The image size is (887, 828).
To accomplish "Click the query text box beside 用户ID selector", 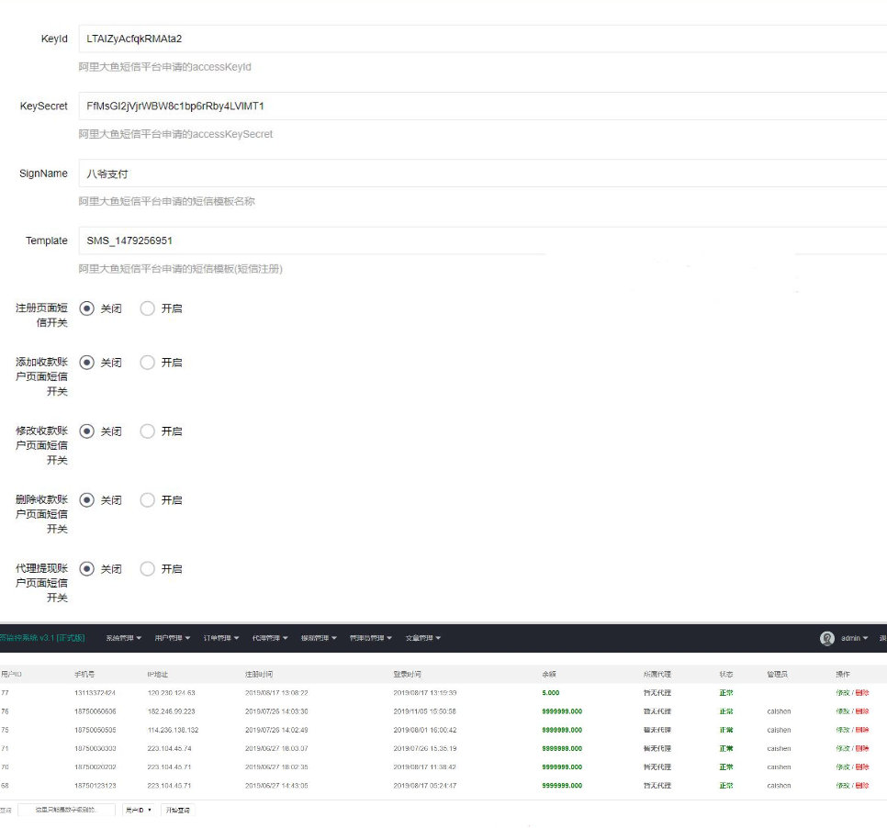I will (67, 810).
